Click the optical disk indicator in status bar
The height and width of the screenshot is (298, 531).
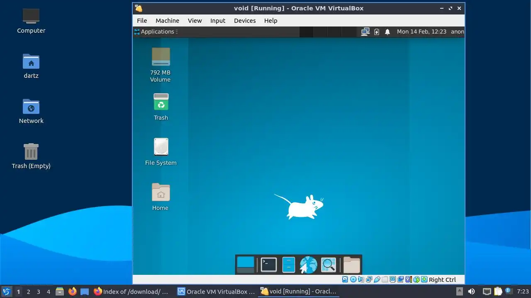(x=353, y=279)
